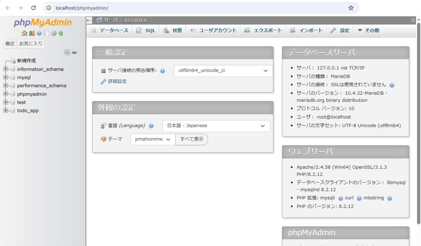This screenshot has height=246, width=421.
Task: Open phpMyAdmin documentation blue help icon in sidebar
Action: coord(39,33)
